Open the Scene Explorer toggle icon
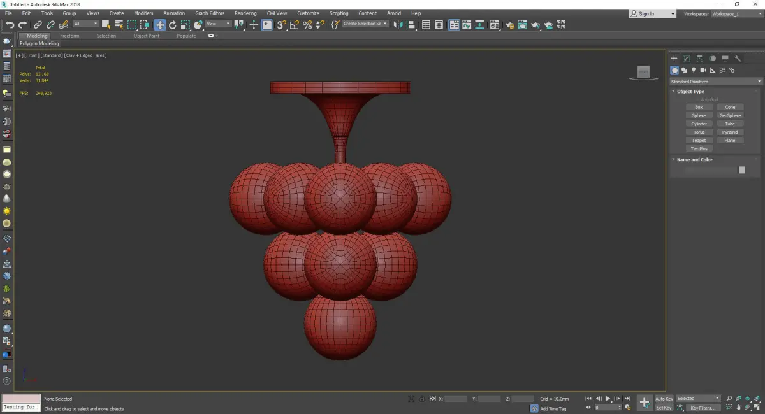Screen dimensions: 765x414 click(426, 25)
